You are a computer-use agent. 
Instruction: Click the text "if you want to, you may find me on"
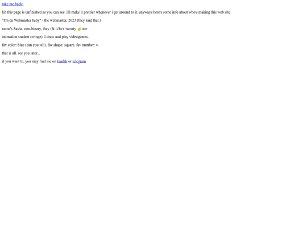[x=29, y=61]
